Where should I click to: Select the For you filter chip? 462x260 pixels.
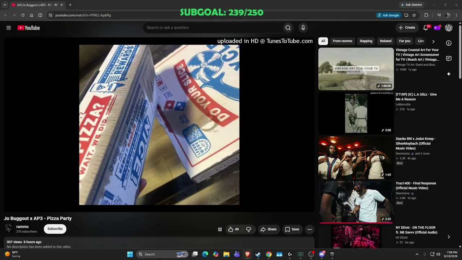(405, 41)
